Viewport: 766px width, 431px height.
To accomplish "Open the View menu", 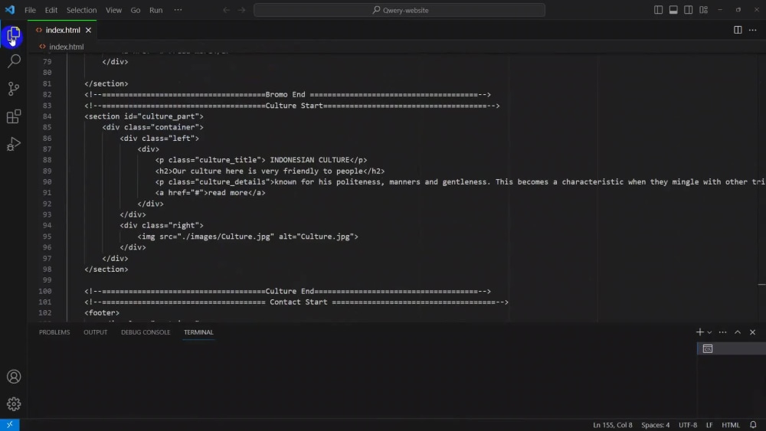I will pos(114,10).
